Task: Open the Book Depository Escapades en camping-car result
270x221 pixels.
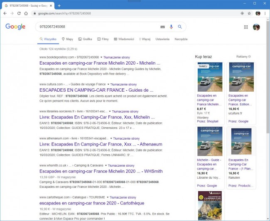Action: tap(100, 63)
